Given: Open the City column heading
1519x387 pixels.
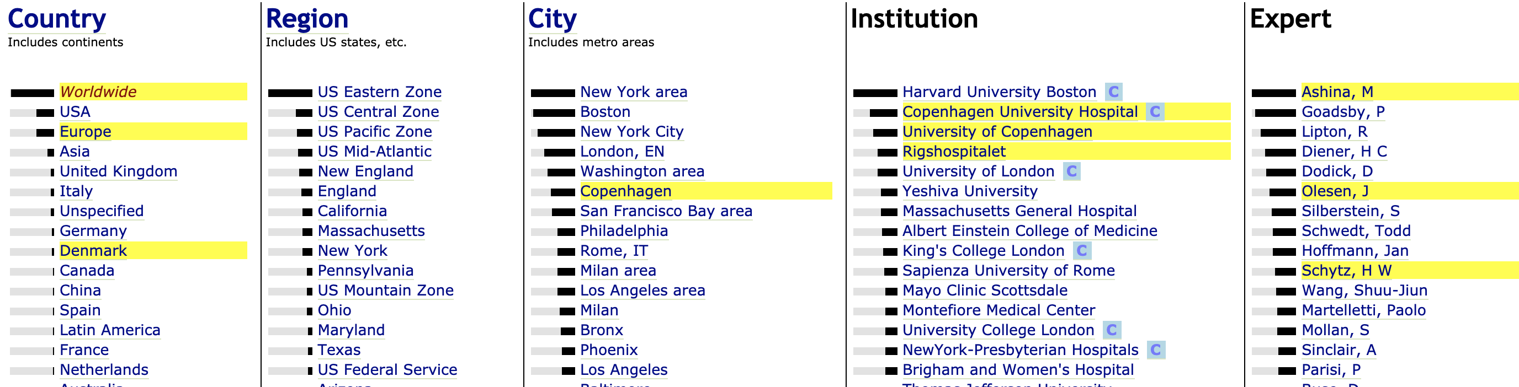Looking at the screenshot, I should pos(552,19).
